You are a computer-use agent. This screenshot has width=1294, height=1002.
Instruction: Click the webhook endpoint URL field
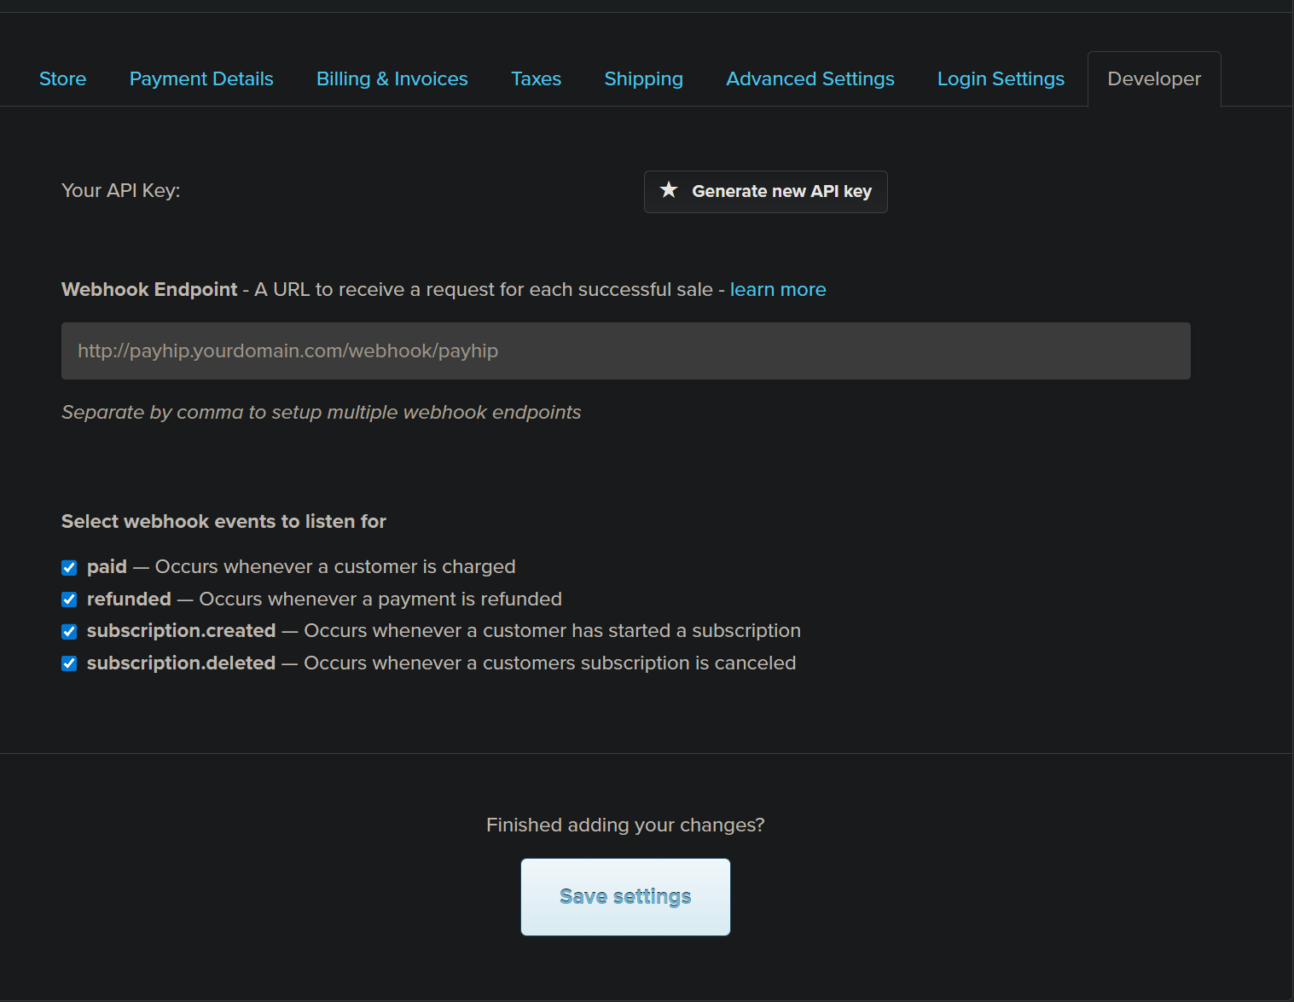point(625,350)
